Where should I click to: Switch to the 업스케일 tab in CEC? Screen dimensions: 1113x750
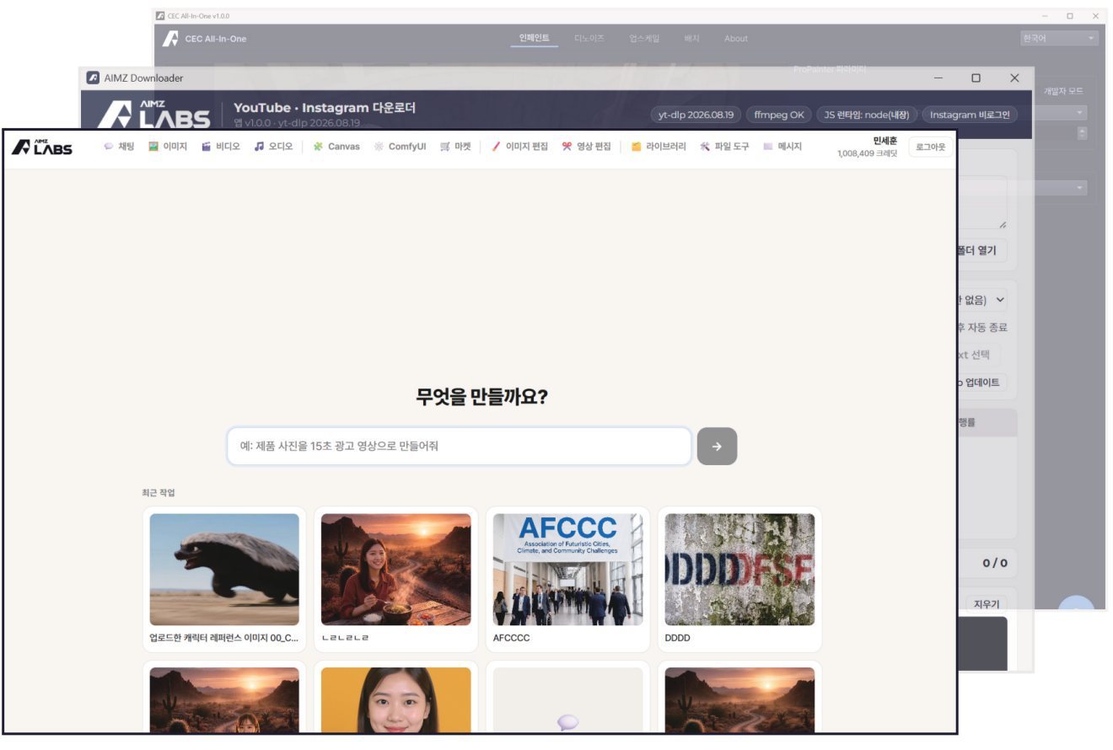[x=644, y=39]
